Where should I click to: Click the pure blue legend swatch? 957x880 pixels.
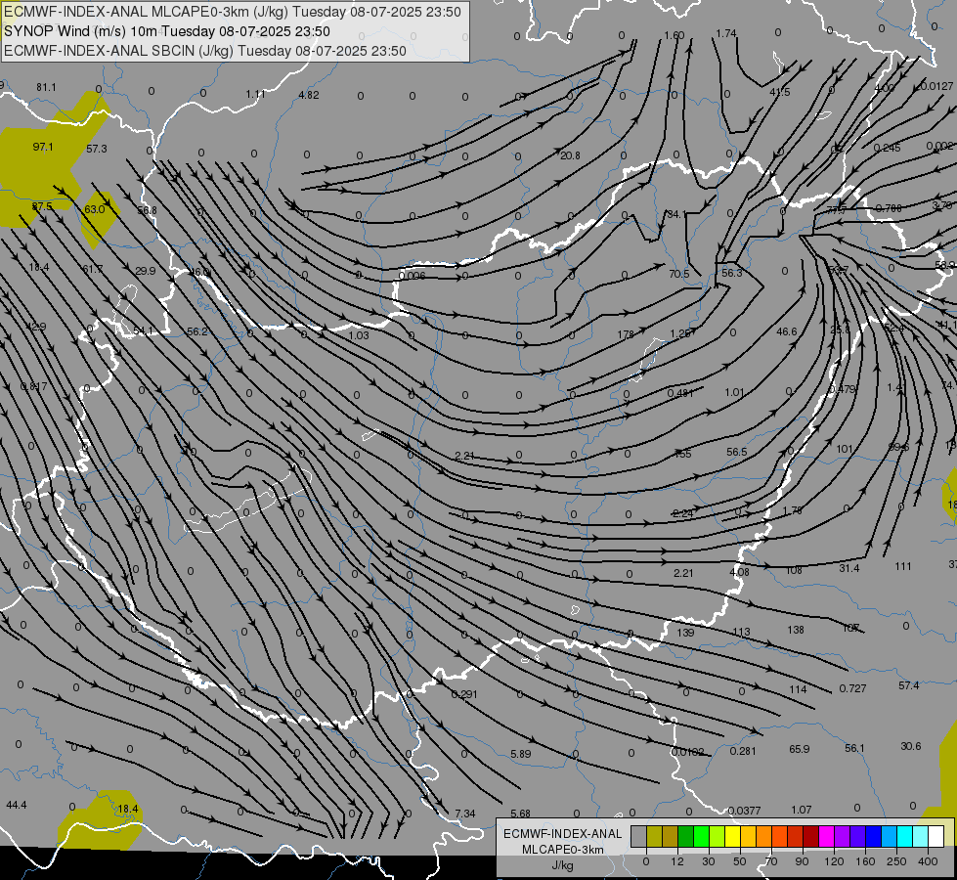coord(873,837)
